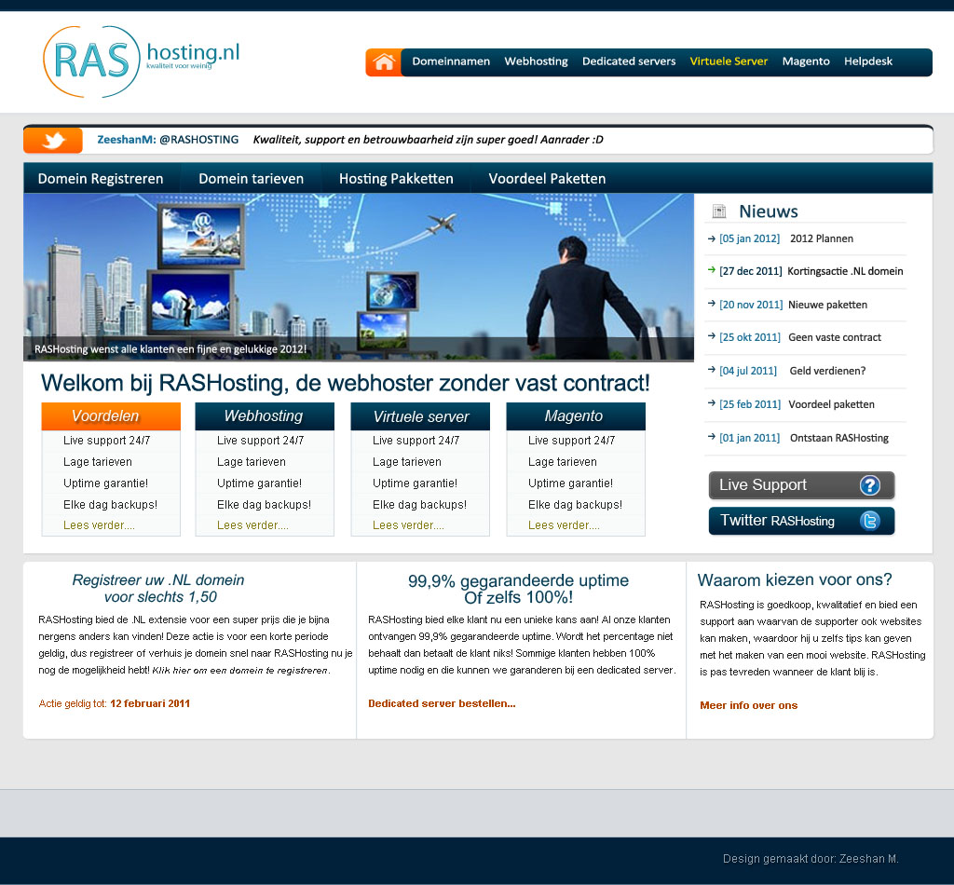Click the Meer info over ons link
Image resolution: width=954 pixels, height=885 pixels.
748,705
